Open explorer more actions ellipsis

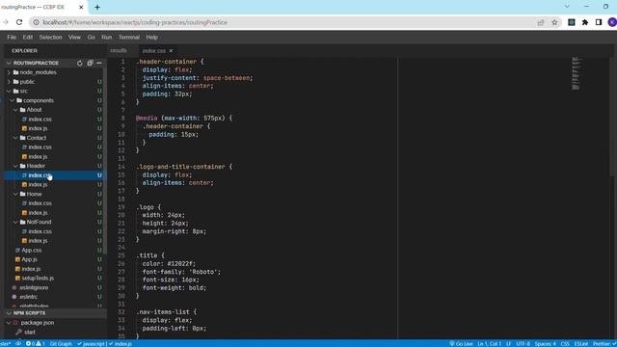(99, 63)
